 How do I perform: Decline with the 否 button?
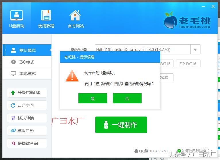point(127,98)
